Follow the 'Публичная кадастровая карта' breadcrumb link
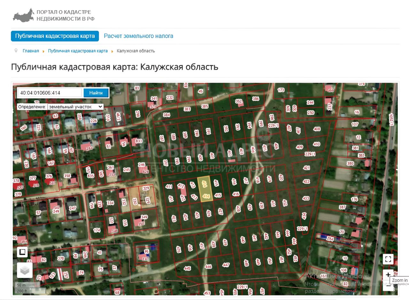 coord(78,51)
